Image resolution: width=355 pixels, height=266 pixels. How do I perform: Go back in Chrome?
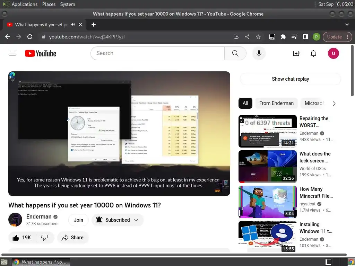tap(8, 37)
